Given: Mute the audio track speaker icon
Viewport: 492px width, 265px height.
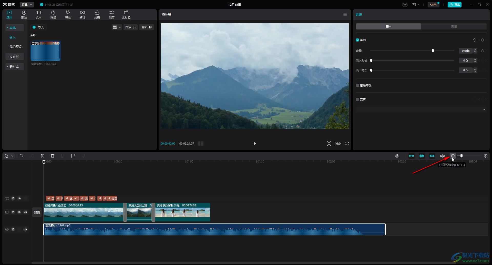Looking at the screenshot, I should (x=25, y=229).
